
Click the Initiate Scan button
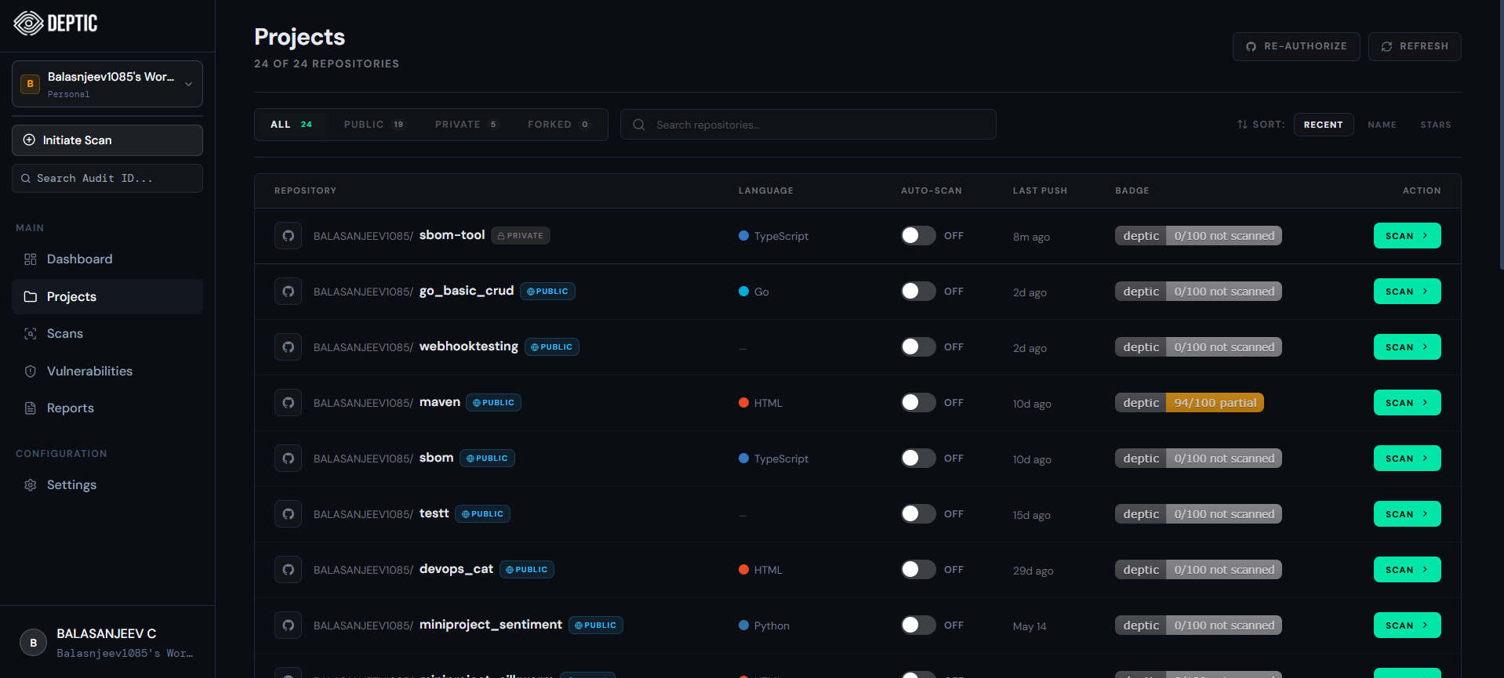[107, 140]
